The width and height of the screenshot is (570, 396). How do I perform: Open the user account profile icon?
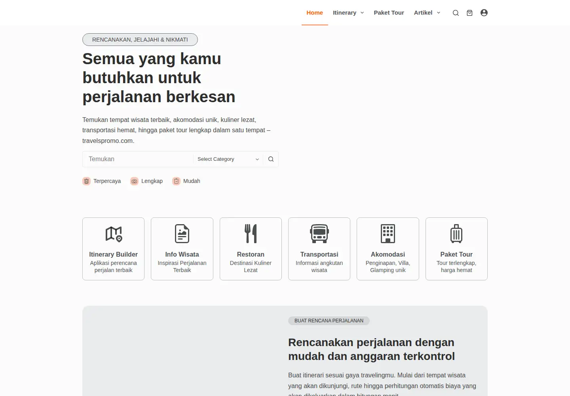[x=484, y=13]
